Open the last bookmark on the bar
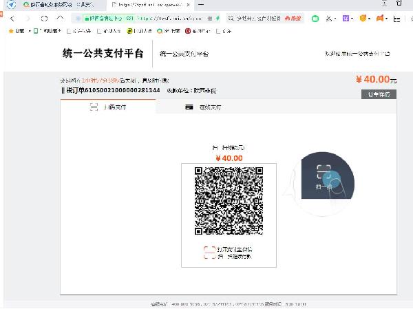 [x=224, y=31]
